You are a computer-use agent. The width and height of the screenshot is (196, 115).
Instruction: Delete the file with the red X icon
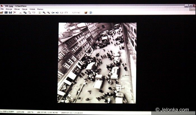pos(15,13)
